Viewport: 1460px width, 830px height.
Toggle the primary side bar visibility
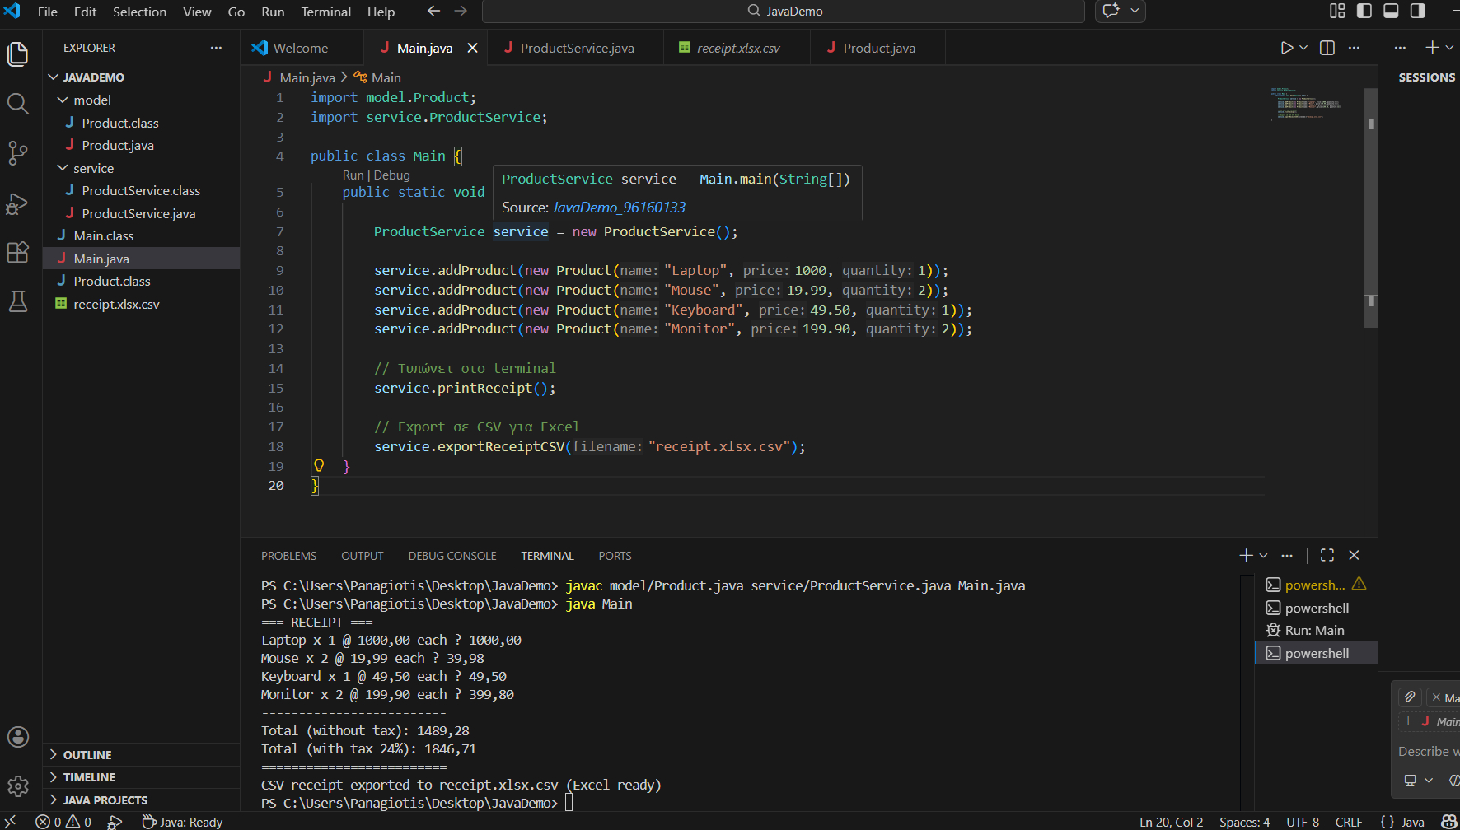(x=1364, y=11)
